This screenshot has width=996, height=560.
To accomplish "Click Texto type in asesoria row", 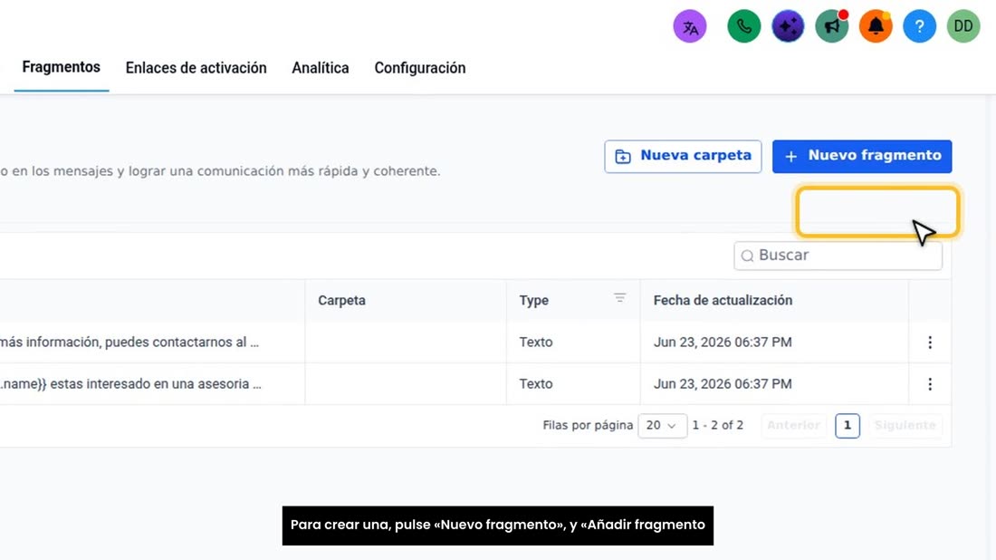I will [x=536, y=384].
